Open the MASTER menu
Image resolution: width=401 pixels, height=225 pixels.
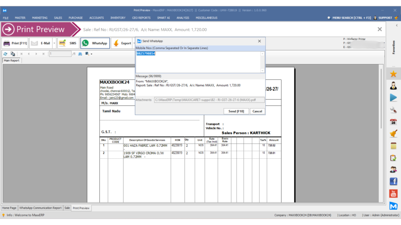click(20, 18)
